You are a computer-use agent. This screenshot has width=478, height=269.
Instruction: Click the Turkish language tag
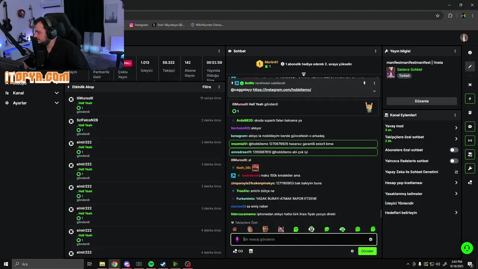(404, 75)
